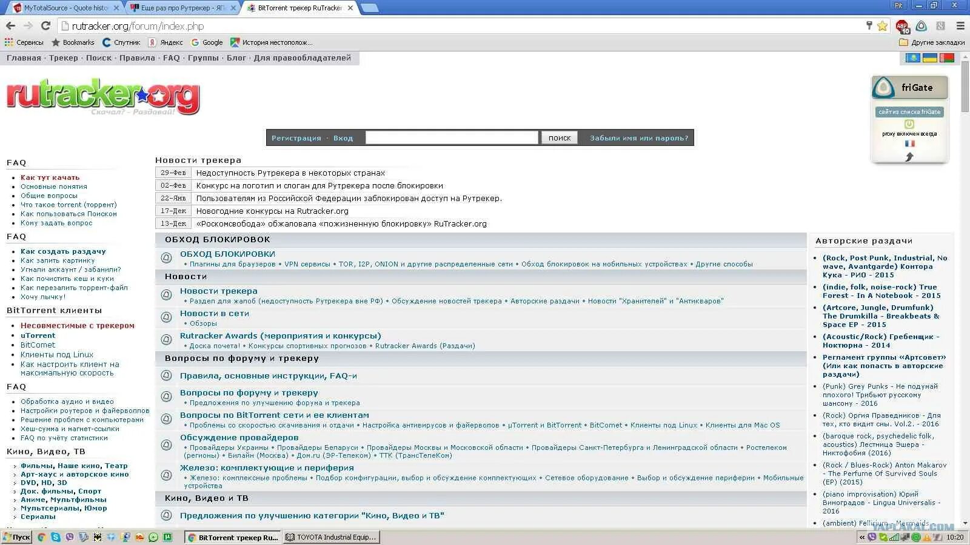This screenshot has height=545, width=970.
Task: Open the Правила menu item
Action: click(x=137, y=58)
